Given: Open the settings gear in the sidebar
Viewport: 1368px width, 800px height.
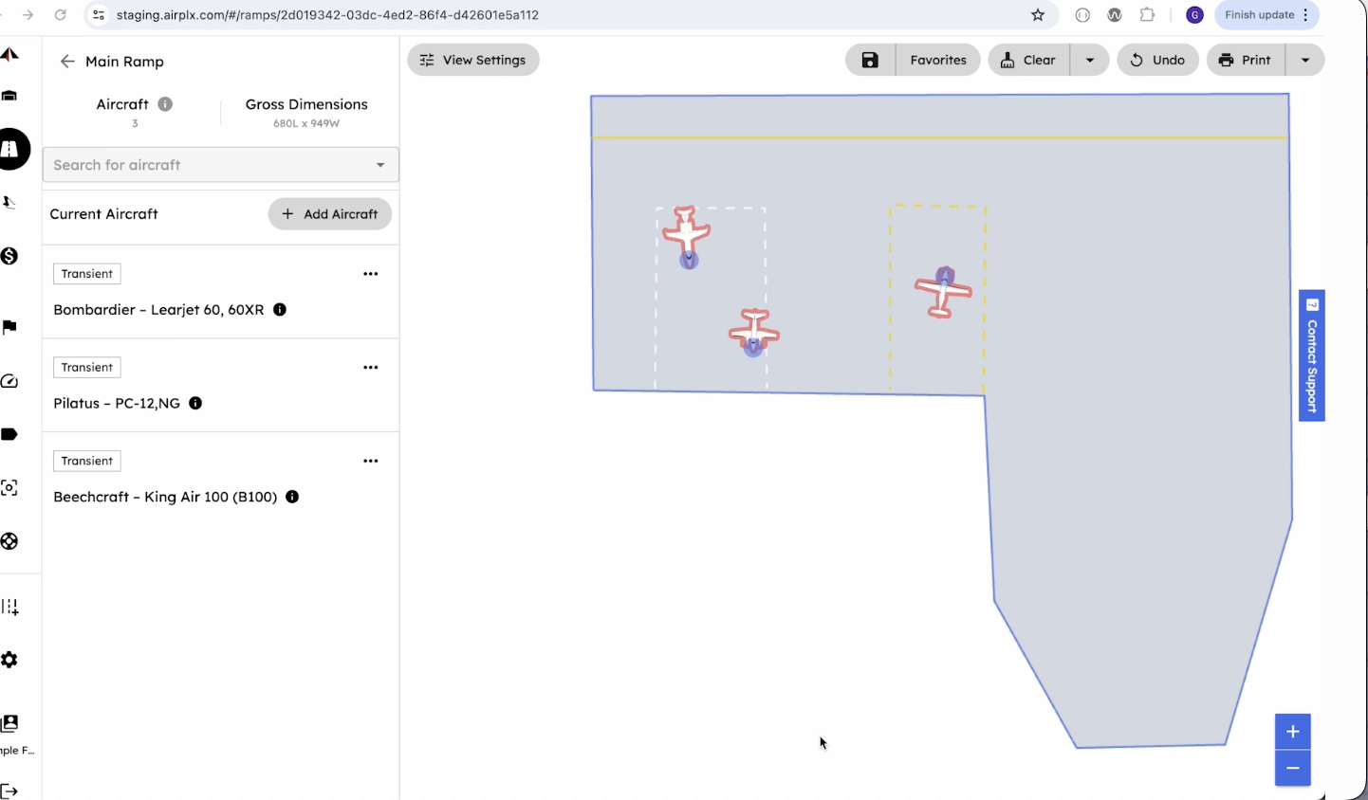Looking at the screenshot, I should click(9, 660).
